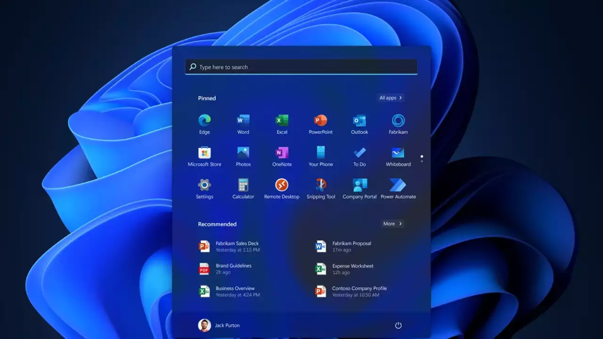Launch Word from the pinned apps
Screen dimensions: 603x339
point(243,121)
